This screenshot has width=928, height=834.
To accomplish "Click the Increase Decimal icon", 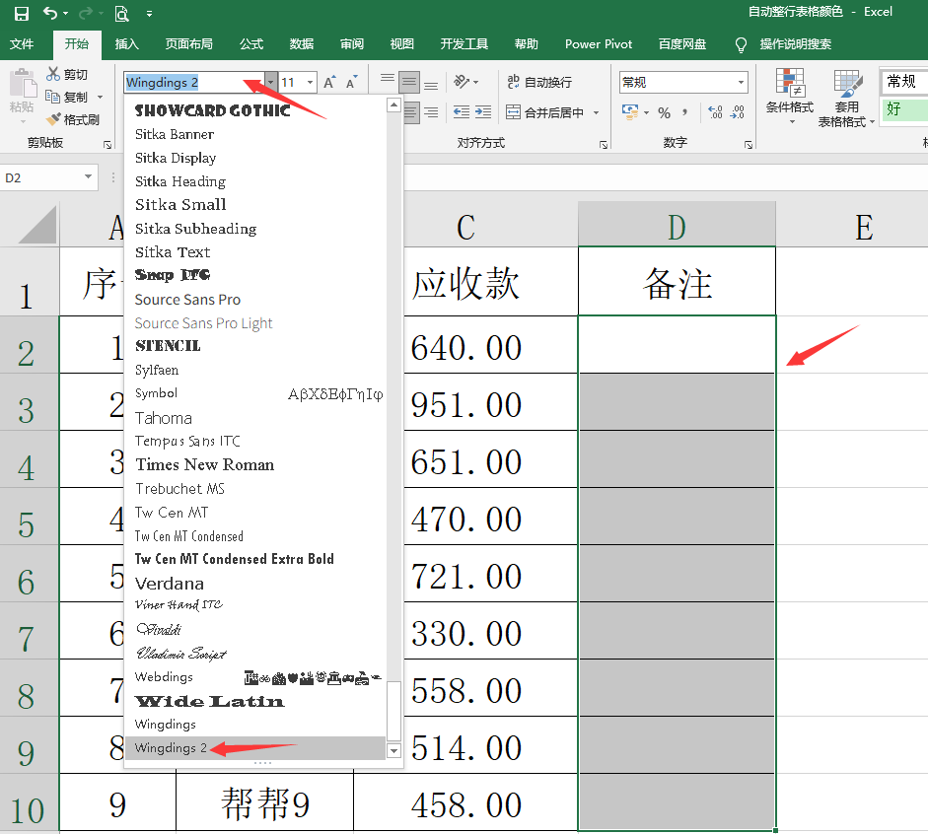I will click(715, 112).
